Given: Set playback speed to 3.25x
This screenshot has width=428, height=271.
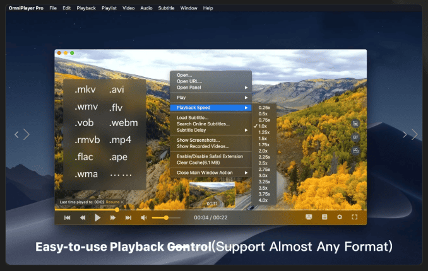Looking at the screenshot, I should [x=264, y=182].
